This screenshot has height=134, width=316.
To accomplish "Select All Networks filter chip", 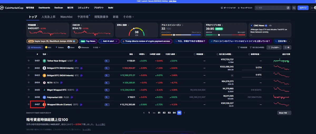I will pyautogui.click(x=35, y=48).
